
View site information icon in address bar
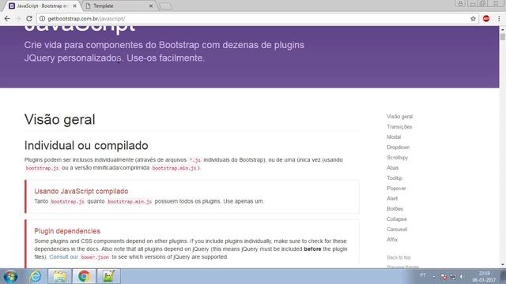(x=42, y=19)
